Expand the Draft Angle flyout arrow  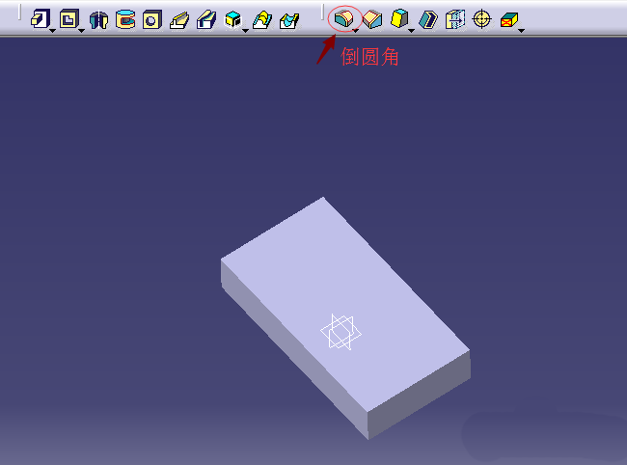pos(411,31)
